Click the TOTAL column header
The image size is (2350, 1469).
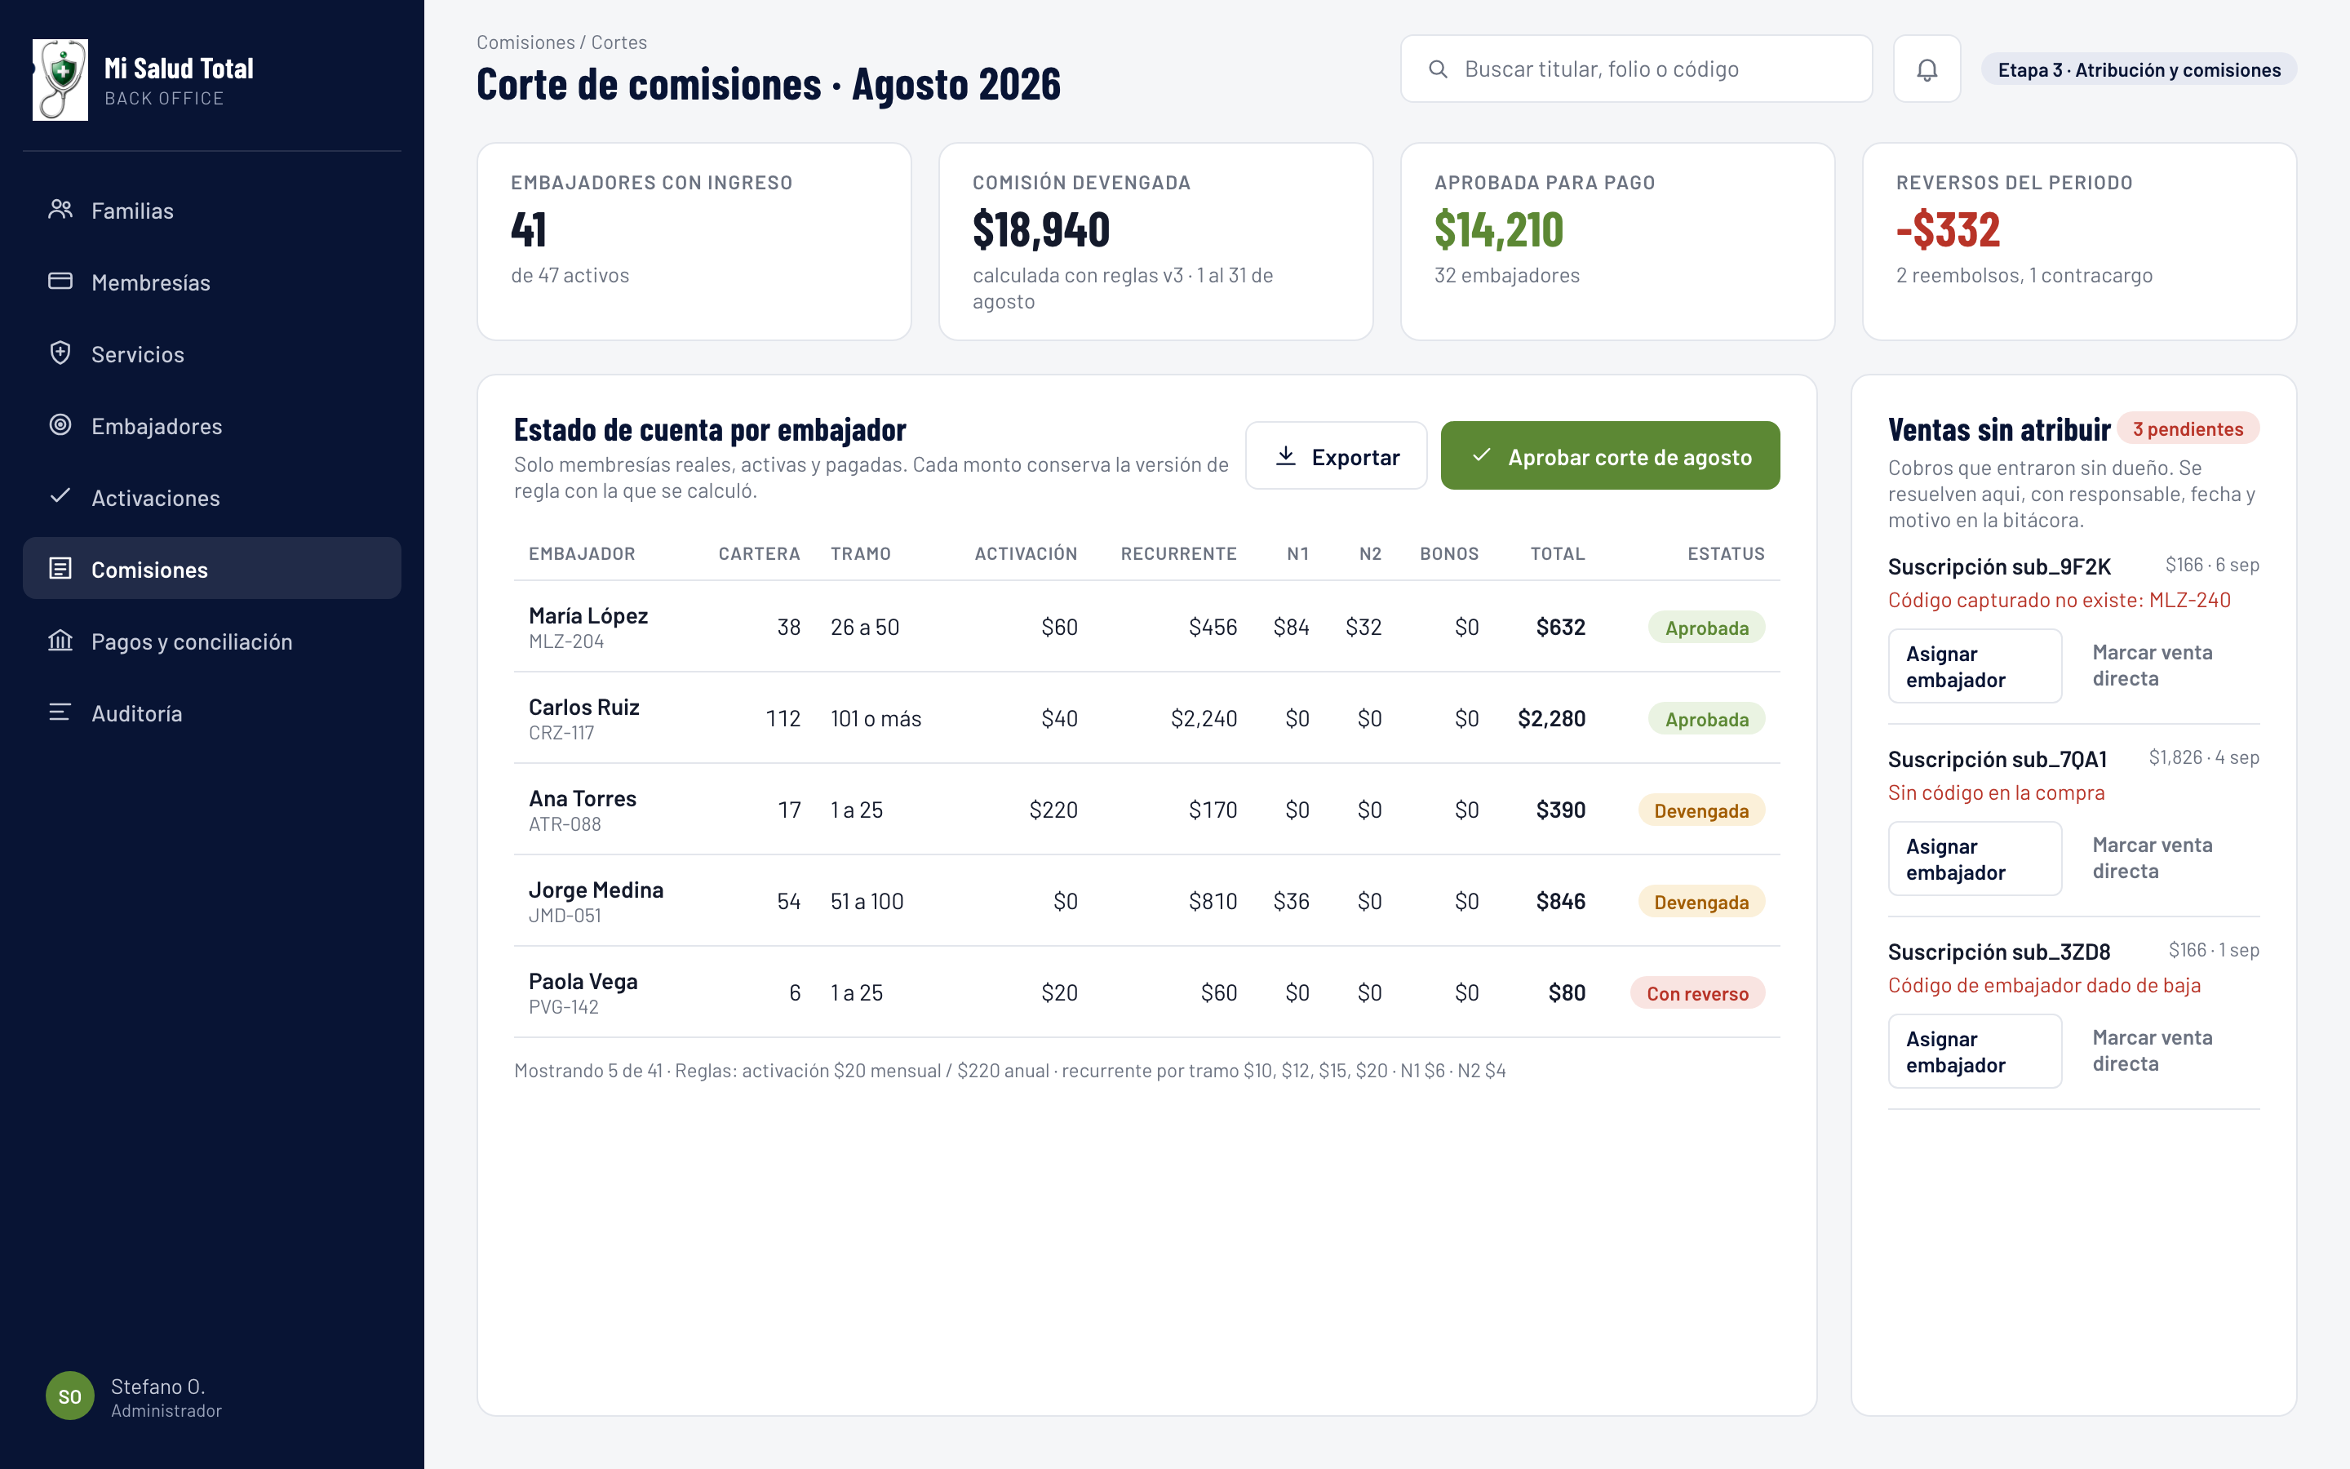click(x=1558, y=554)
